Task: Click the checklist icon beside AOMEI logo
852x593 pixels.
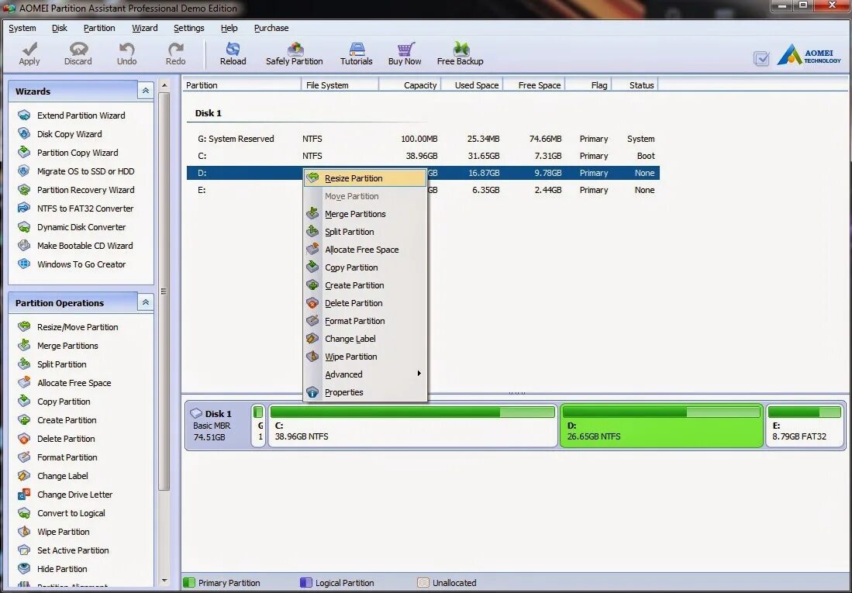Action: [x=761, y=59]
